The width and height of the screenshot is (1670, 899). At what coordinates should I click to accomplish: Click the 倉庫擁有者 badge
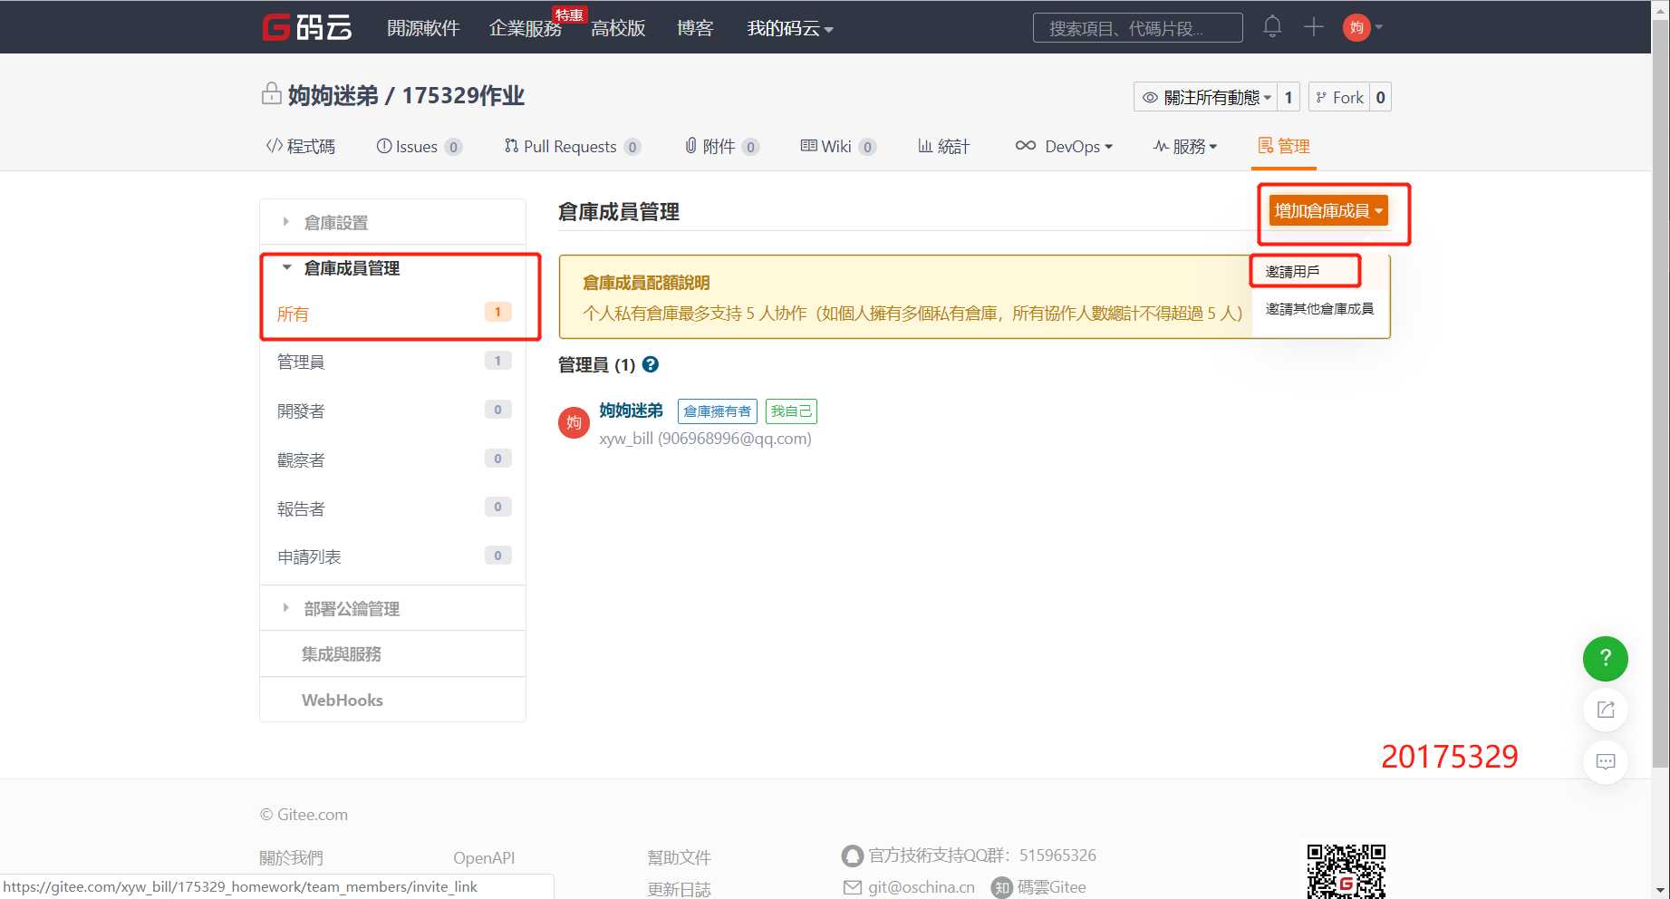coord(717,411)
